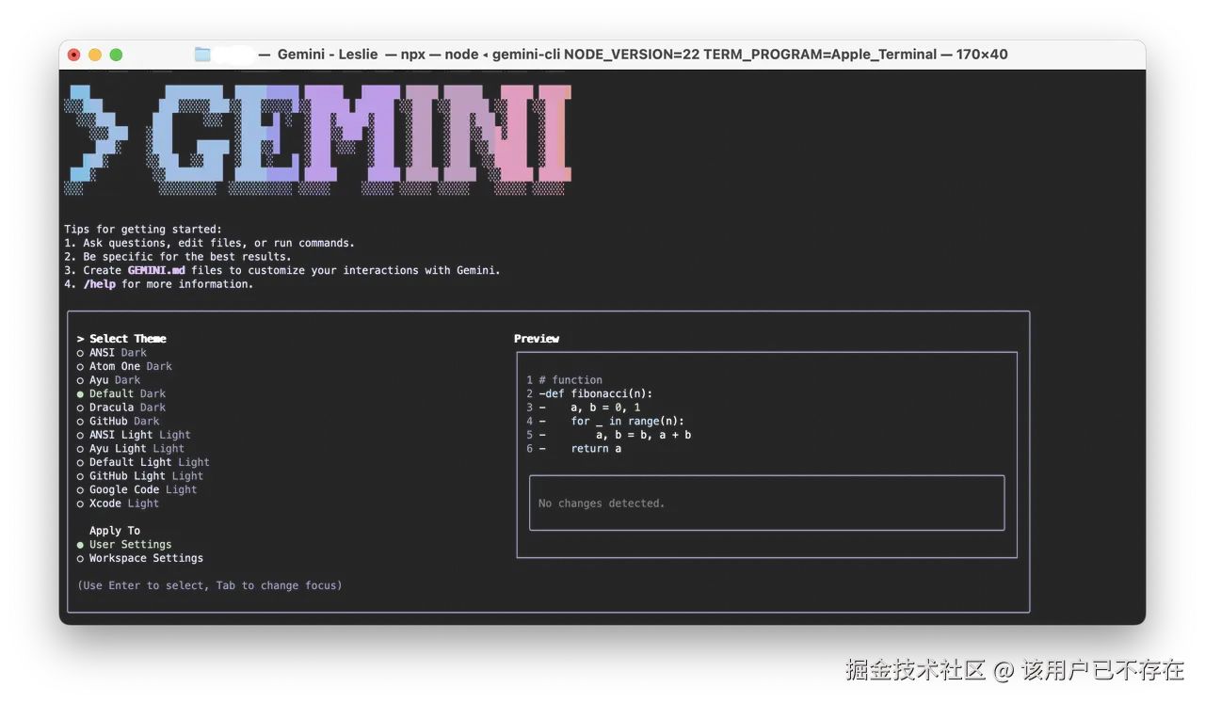
Task: Pick the Ayu Dark theme option
Action: 108,380
